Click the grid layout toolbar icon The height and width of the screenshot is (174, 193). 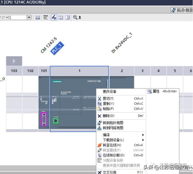click(x=61, y=17)
